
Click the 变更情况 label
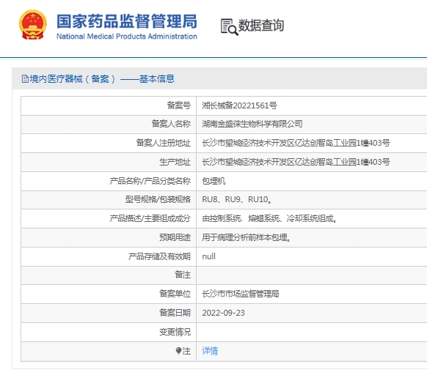175,332
